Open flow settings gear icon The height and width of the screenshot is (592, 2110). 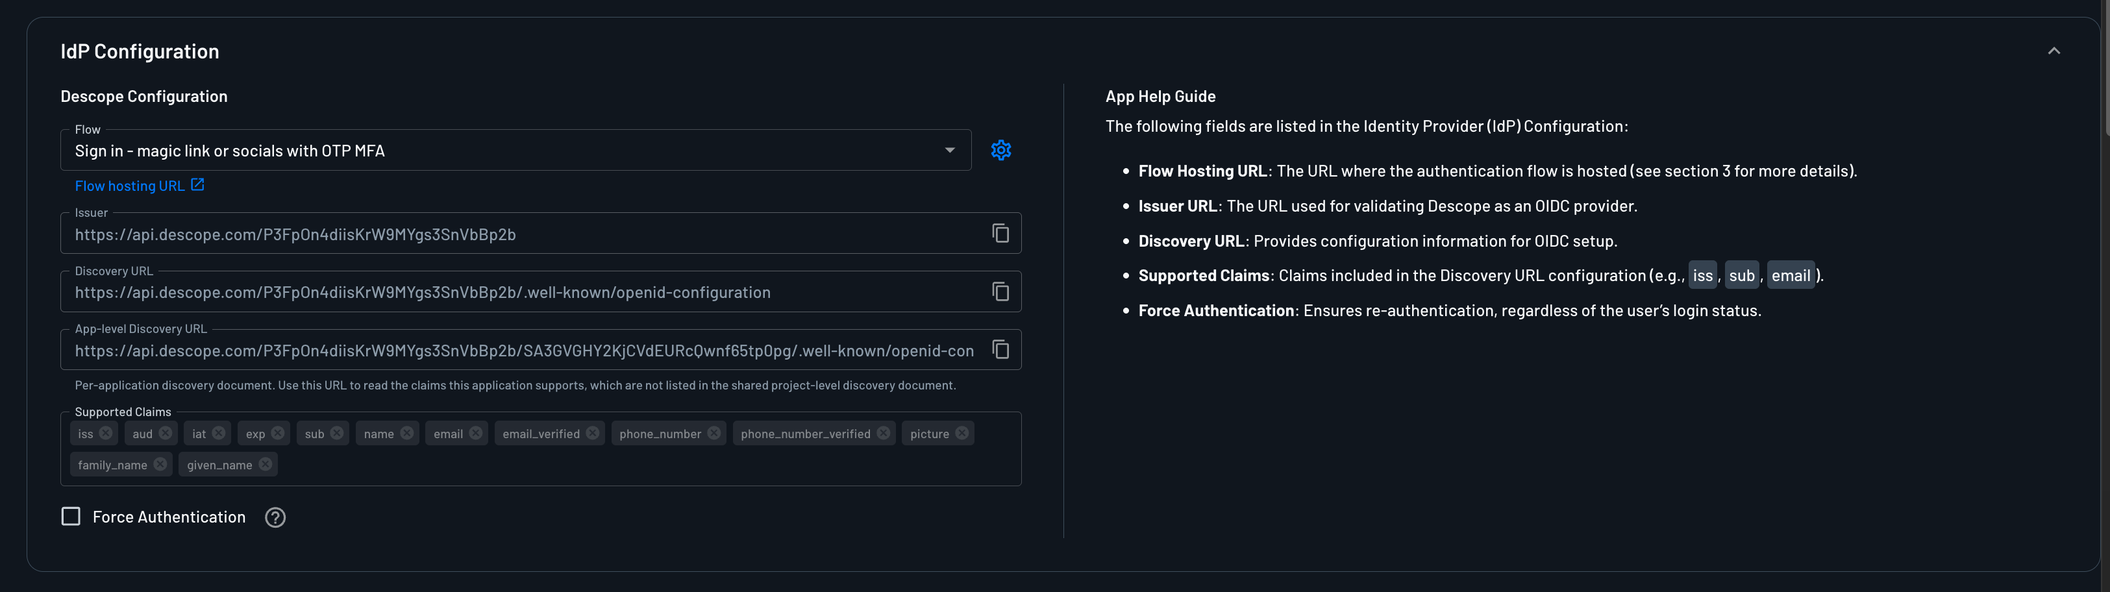(1000, 150)
